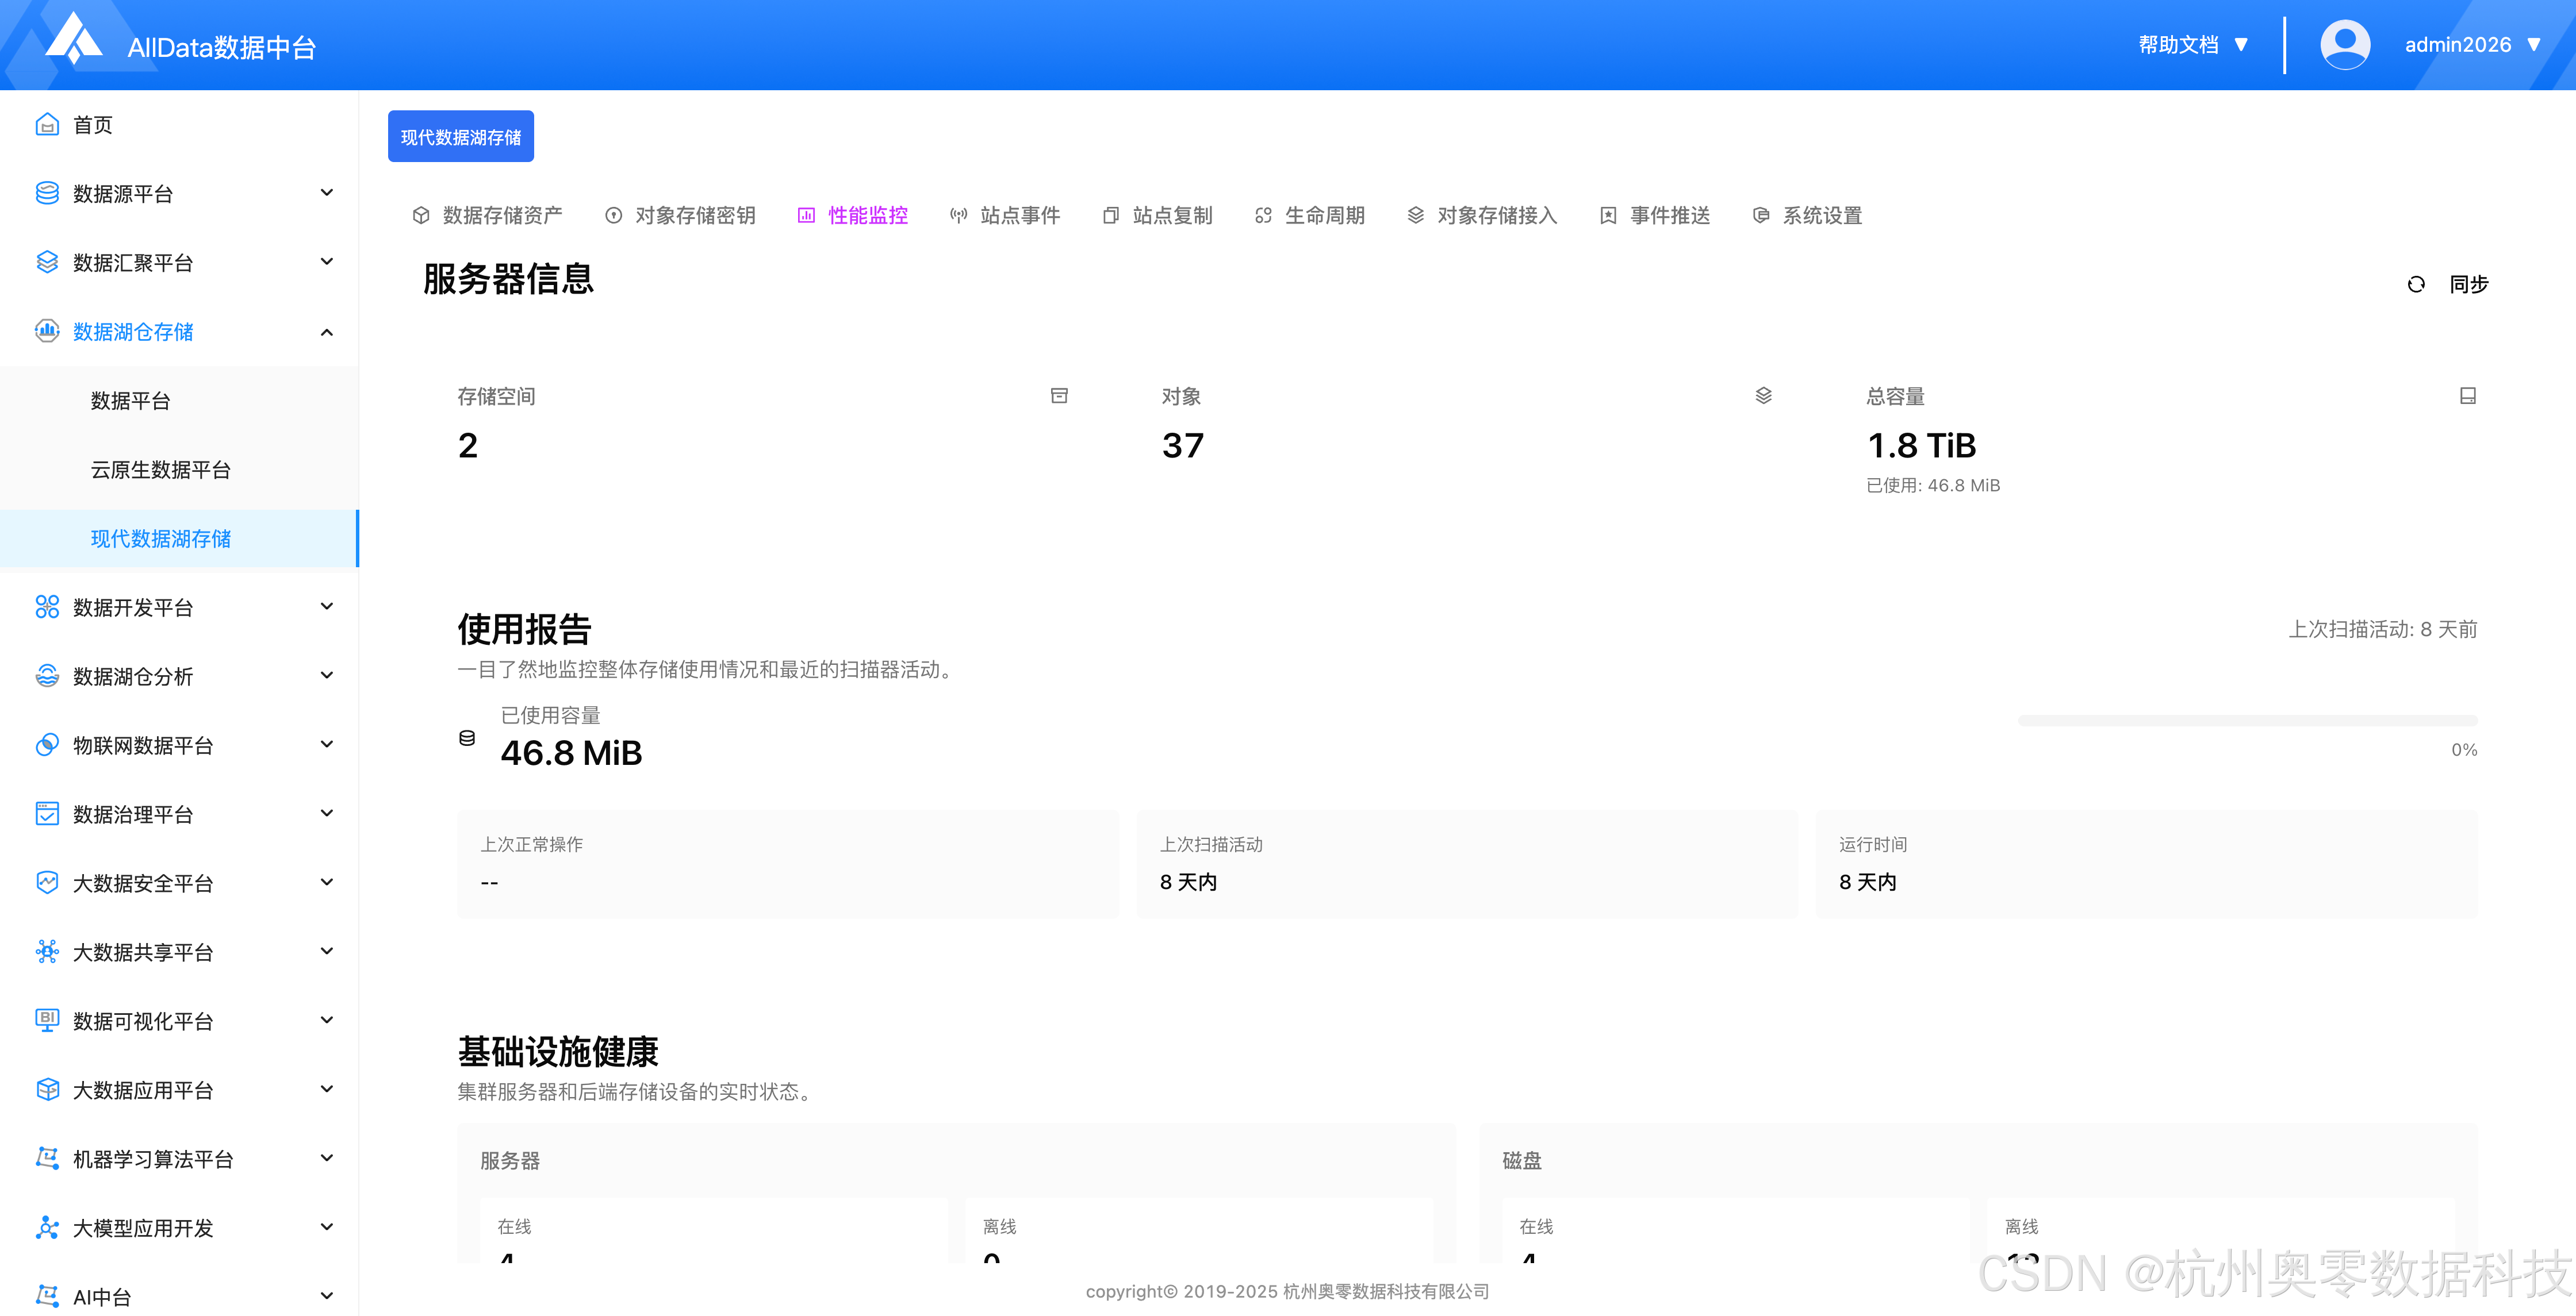Screen dimensions: 2576x1316
Task: Click the home icon in sidebar
Action: click(x=47, y=125)
